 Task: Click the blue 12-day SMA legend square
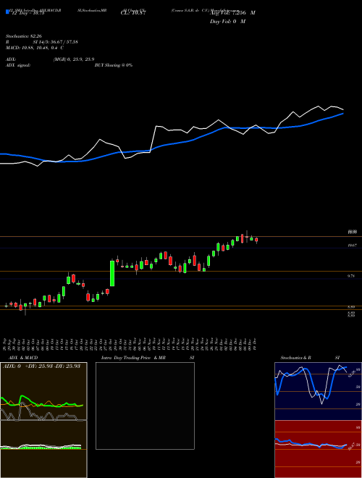coord(7,12)
